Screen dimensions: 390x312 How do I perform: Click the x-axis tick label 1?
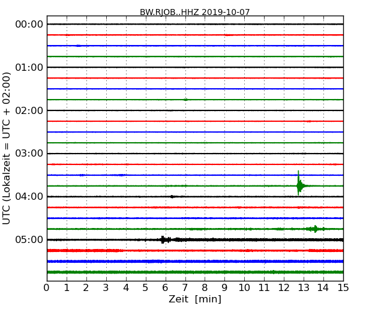click(x=67, y=287)
